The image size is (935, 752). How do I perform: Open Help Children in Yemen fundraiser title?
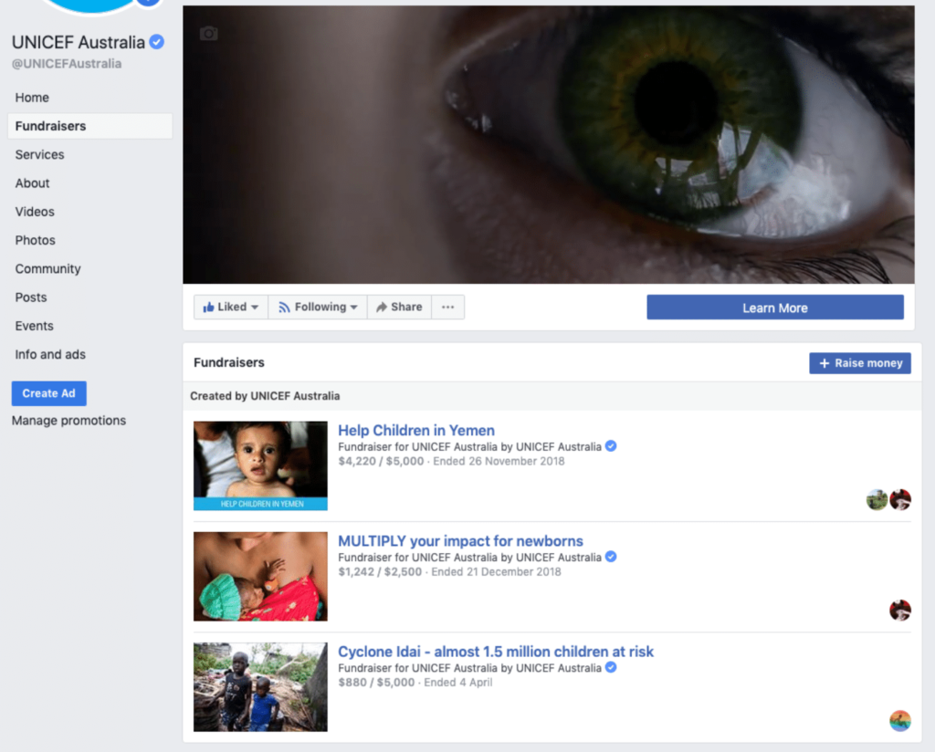[x=416, y=430]
